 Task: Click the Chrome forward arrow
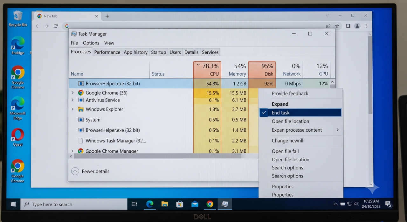(47, 26)
